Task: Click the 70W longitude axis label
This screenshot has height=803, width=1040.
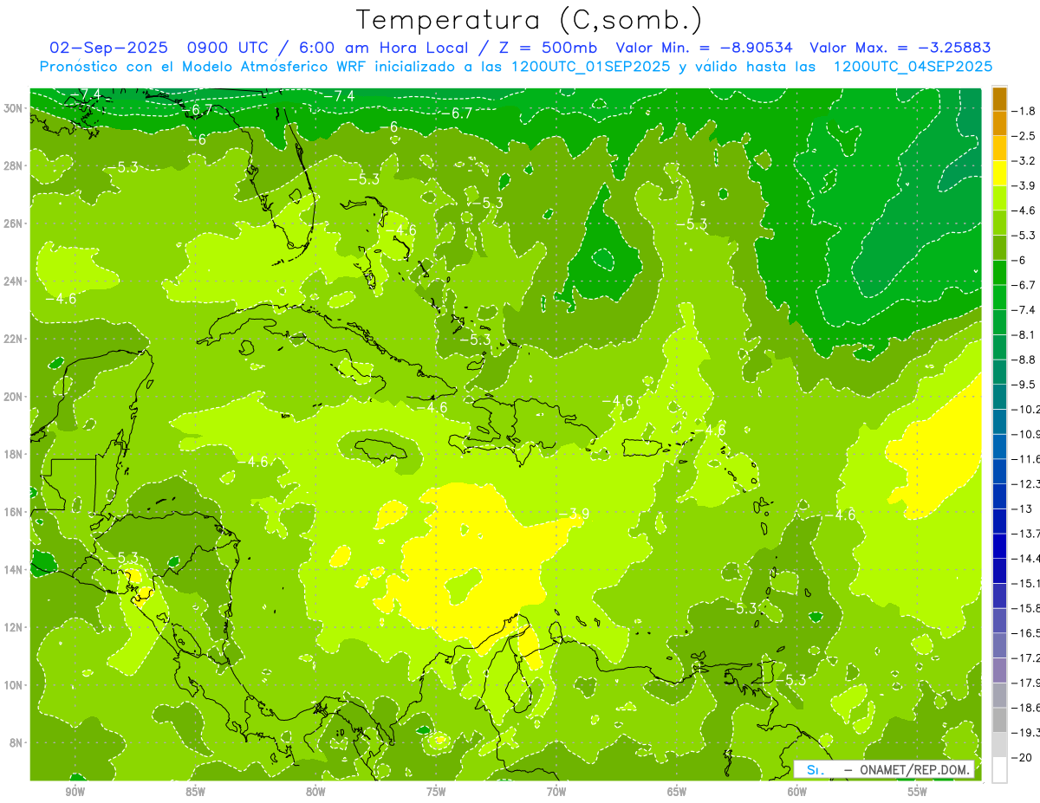Action: [x=556, y=792]
